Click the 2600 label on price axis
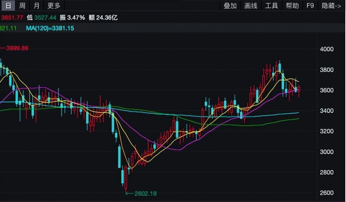This screenshot has height=202, width=346. click(327, 193)
